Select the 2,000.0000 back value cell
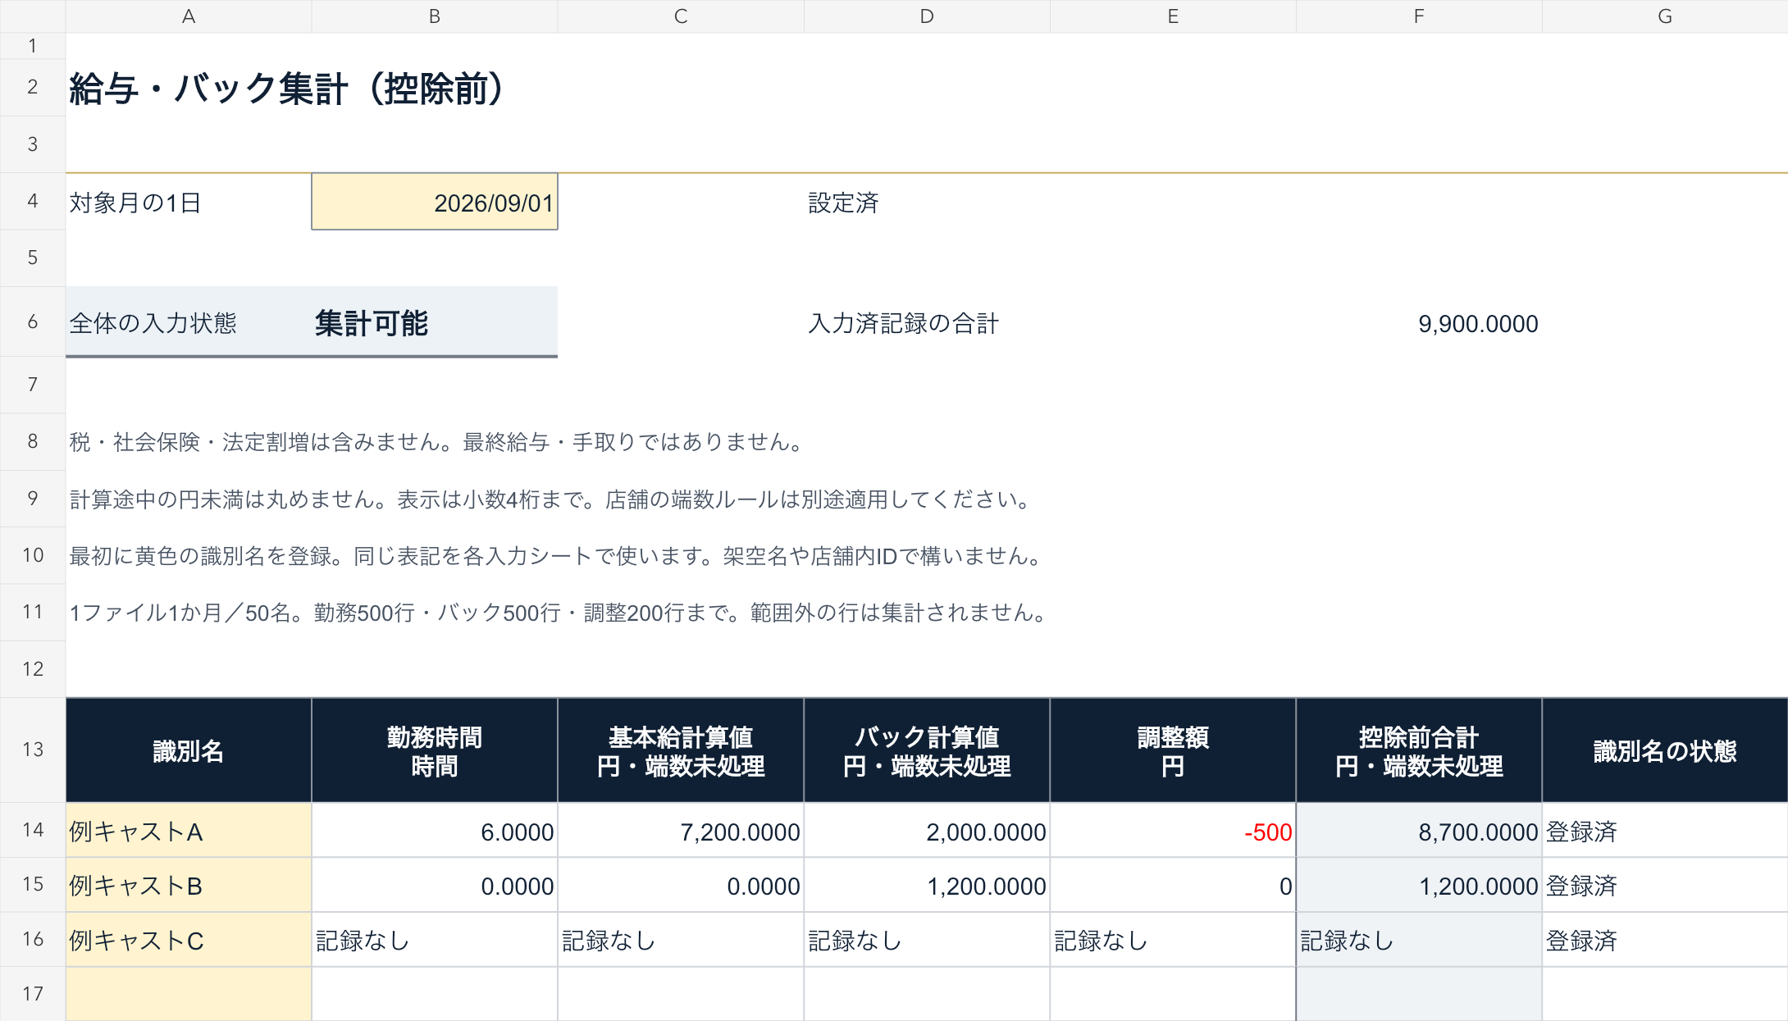1788x1021 pixels. pyautogui.click(x=927, y=831)
